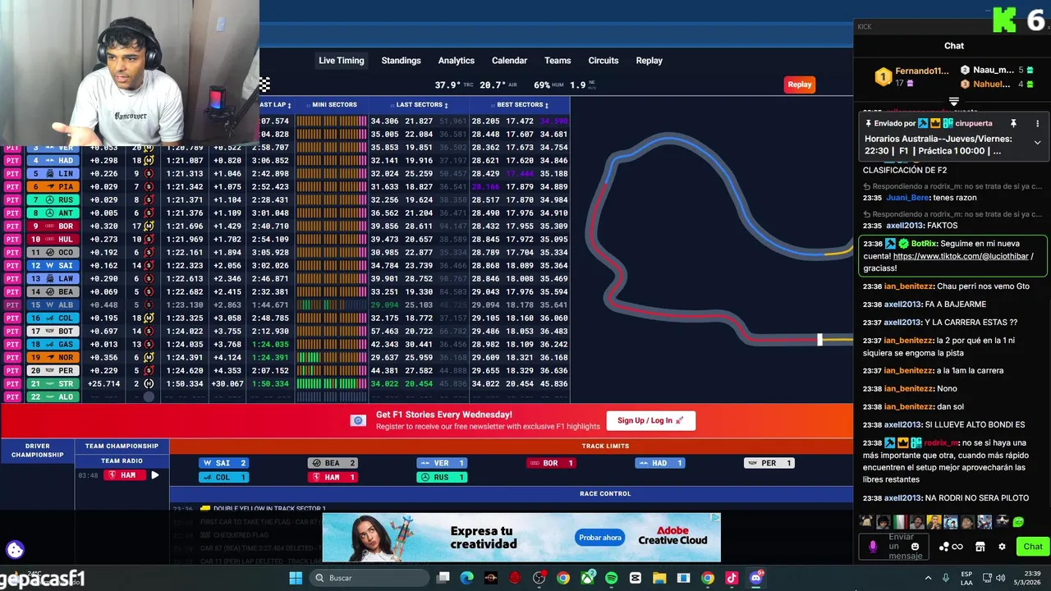Click HAD track limits badge
The height and width of the screenshot is (591, 1051).
point(659,463)
